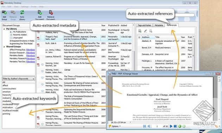The height and width of the screenshot is (133, 222).
Task: Click green back navigation button in PDF viewer
Action: tap(180, 126)
